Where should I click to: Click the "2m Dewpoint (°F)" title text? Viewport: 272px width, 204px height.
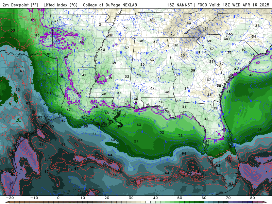tap(20, 5)
